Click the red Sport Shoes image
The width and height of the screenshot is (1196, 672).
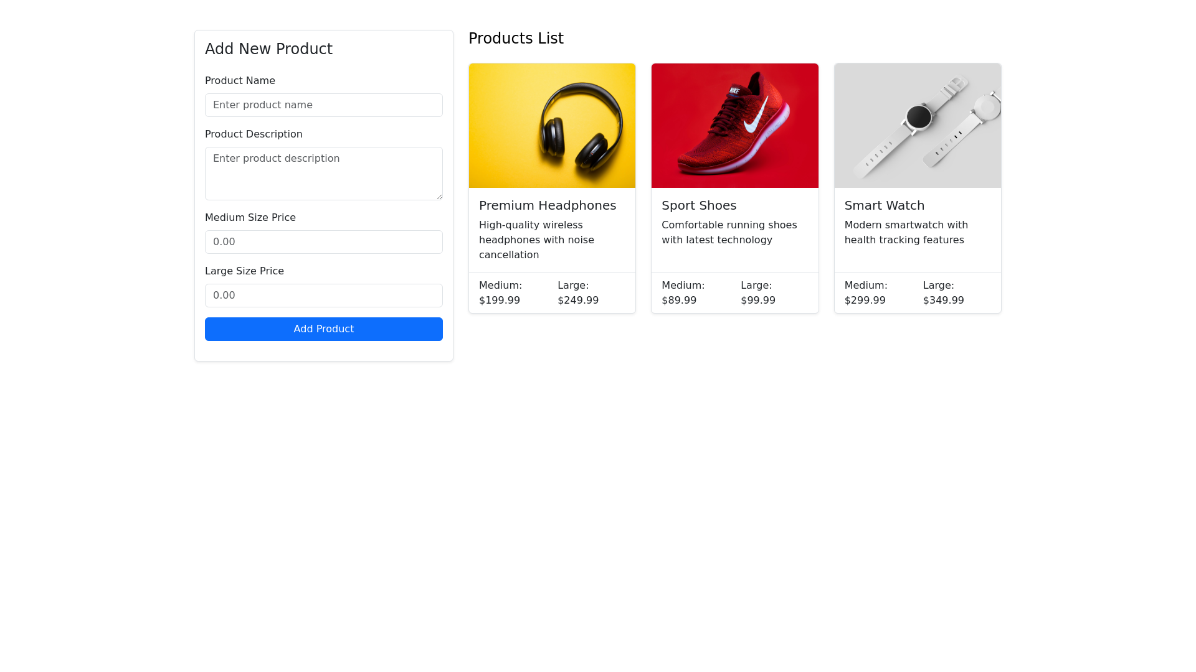click(x=734, y=126)
